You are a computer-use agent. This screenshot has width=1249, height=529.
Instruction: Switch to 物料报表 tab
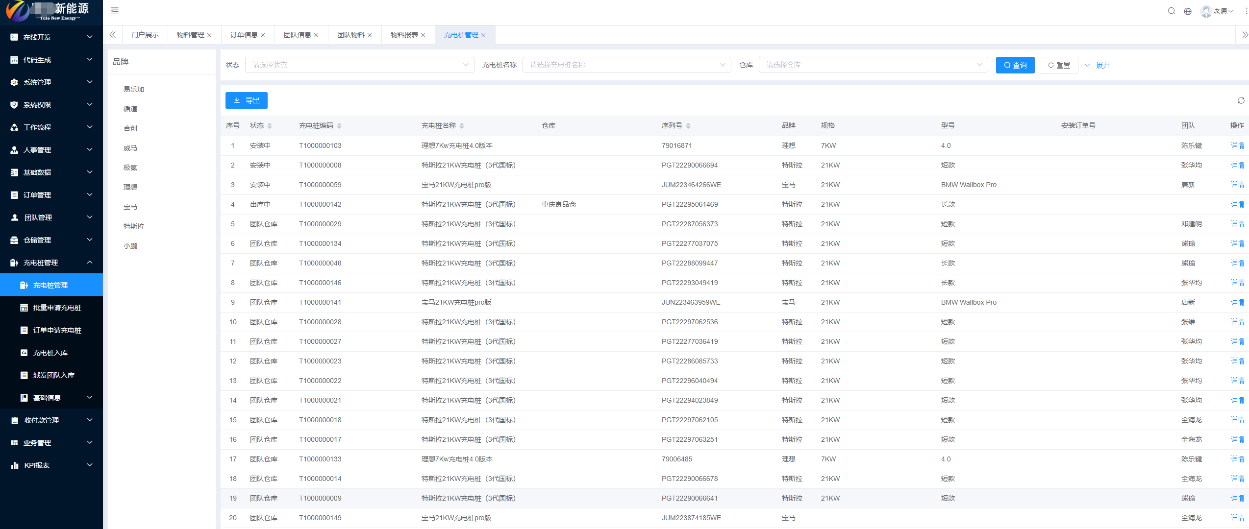pos(404,35)
